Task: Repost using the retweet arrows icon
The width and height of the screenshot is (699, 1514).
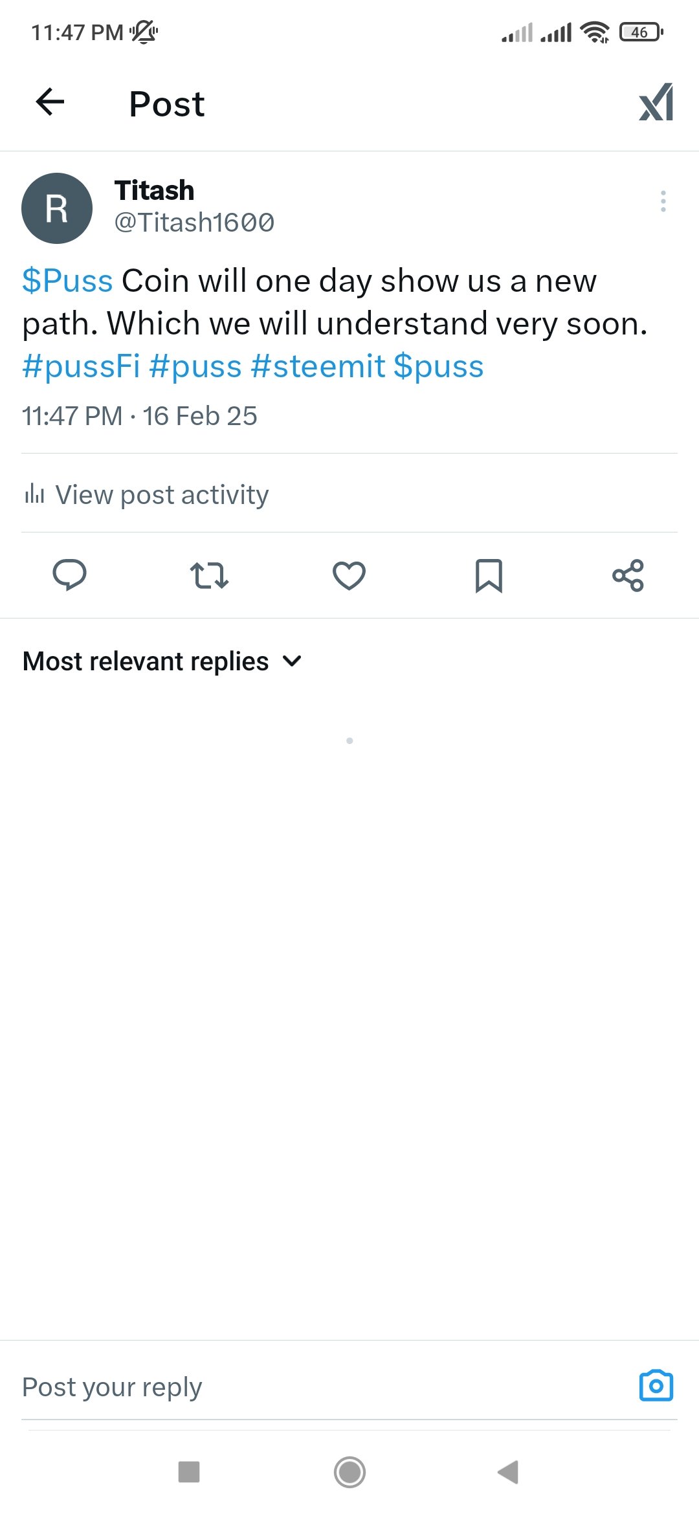Action: (x=209, y=575)
